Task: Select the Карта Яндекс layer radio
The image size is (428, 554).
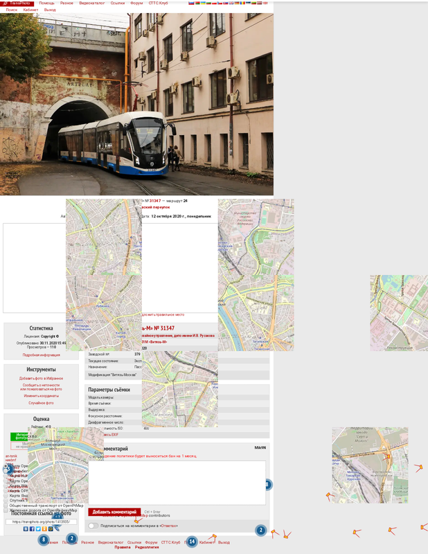Action: (x=6, y=496)
